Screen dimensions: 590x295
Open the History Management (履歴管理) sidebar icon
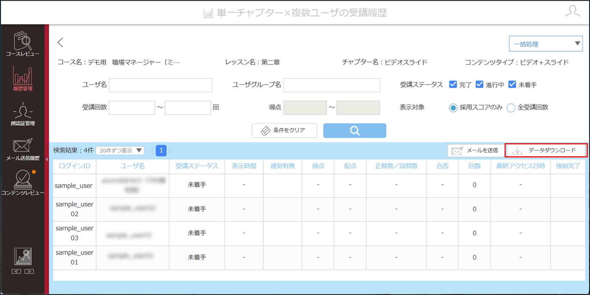(23, 79)
